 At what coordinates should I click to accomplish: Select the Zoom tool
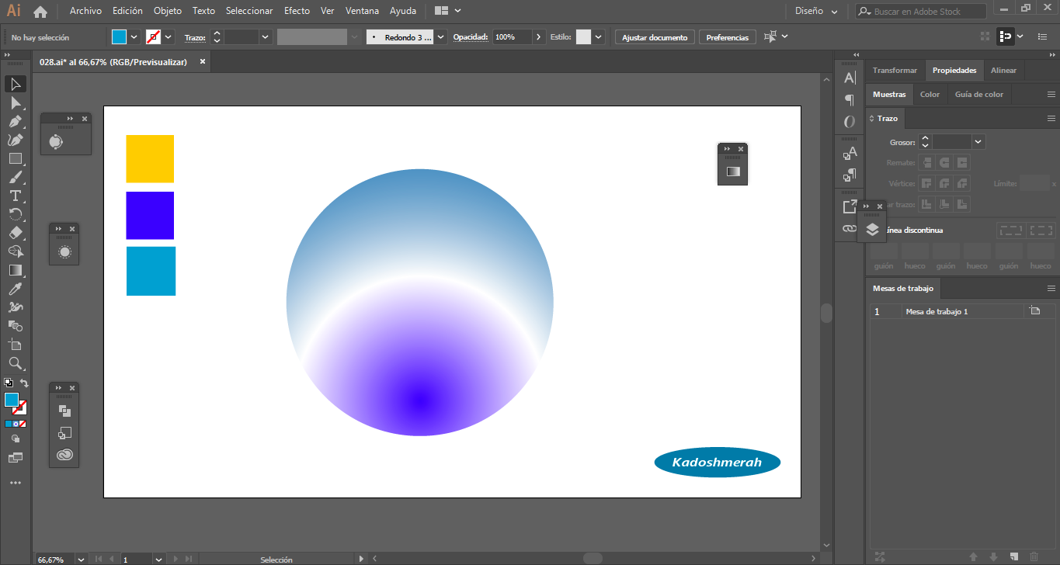pyautogui.click(x=16, y=363)
